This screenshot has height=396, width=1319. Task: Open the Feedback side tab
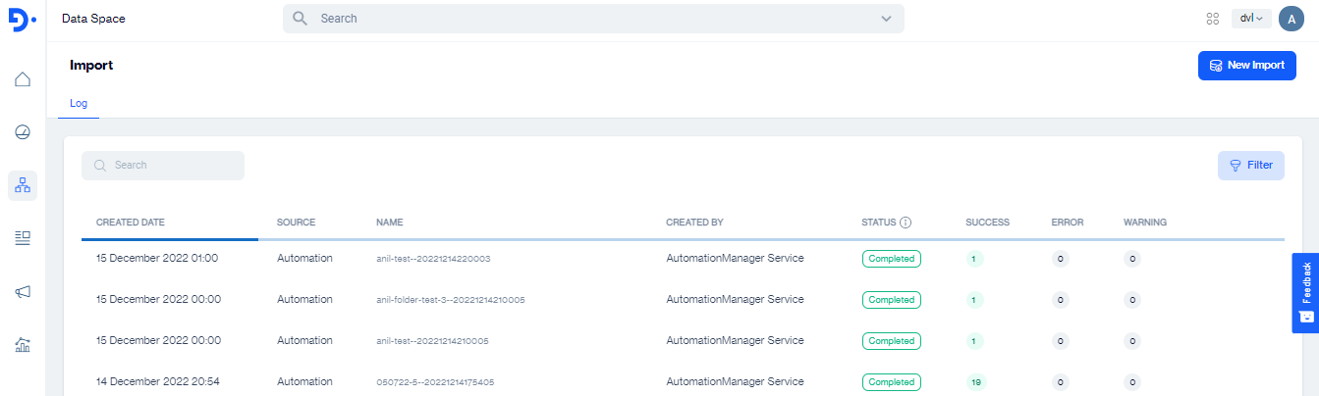(1305, 292)
